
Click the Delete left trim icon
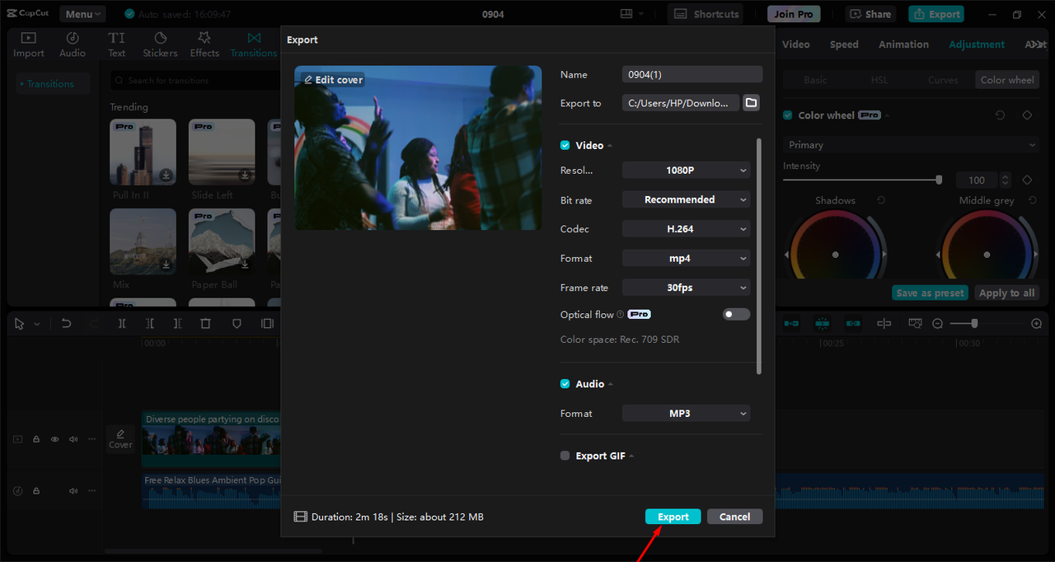point(150,324)
